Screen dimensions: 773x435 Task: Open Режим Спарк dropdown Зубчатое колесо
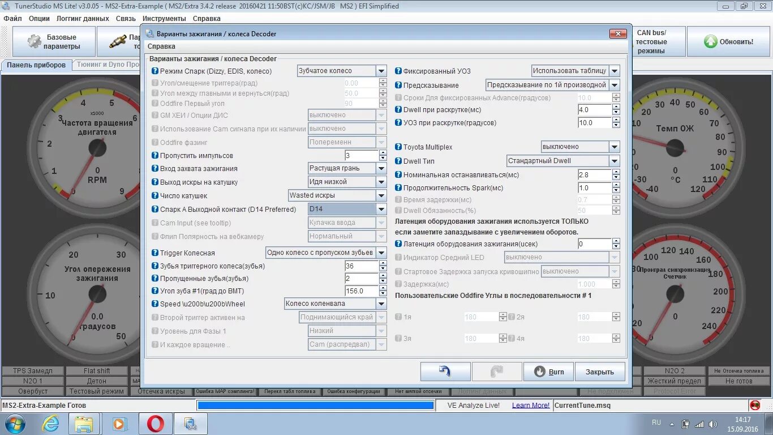pyautogui.click(x=342, y=71)
